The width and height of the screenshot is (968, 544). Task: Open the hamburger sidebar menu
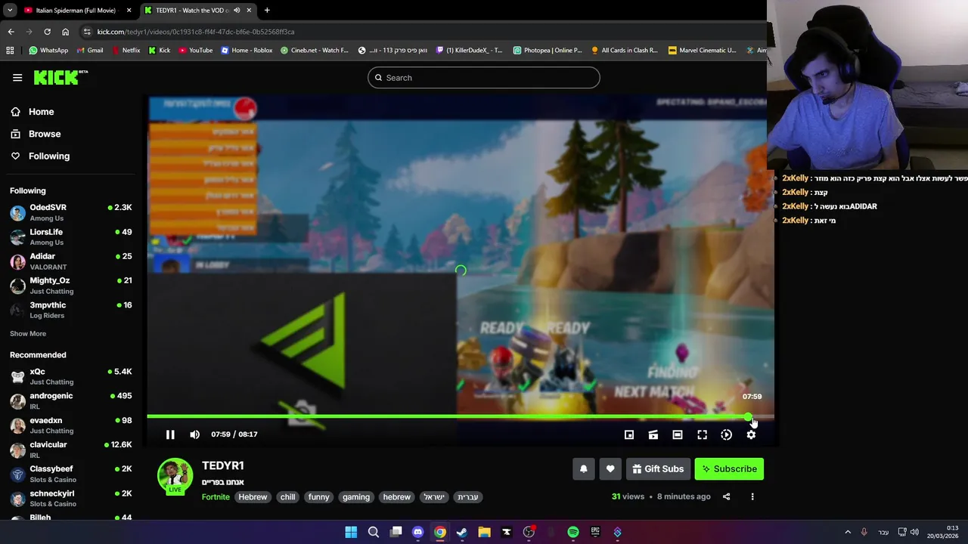(x=17, y=78)
